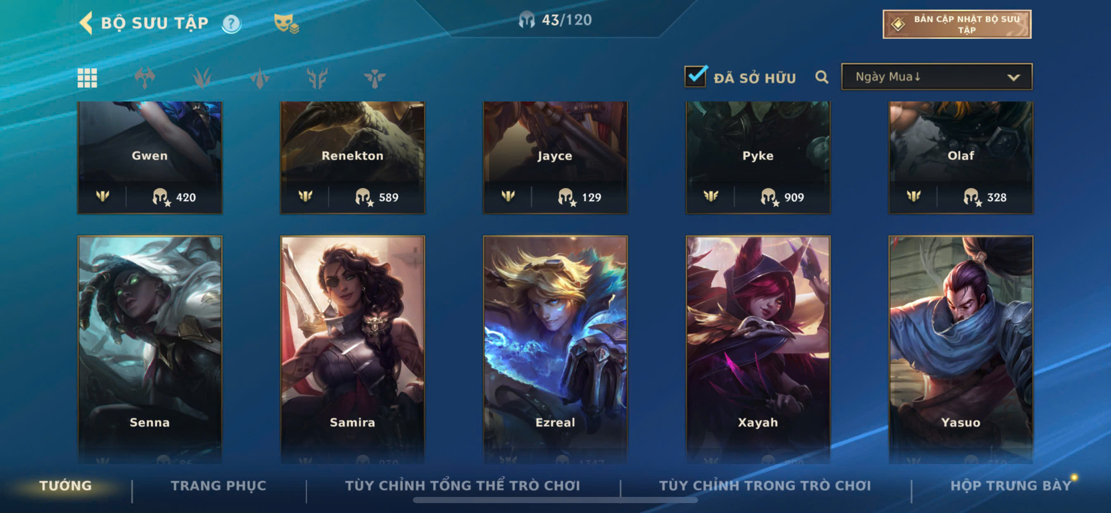Select the all-champions grid filter icon
Image resolution: width=1111 pixels, height=513 pixels.
click(87, 78)
